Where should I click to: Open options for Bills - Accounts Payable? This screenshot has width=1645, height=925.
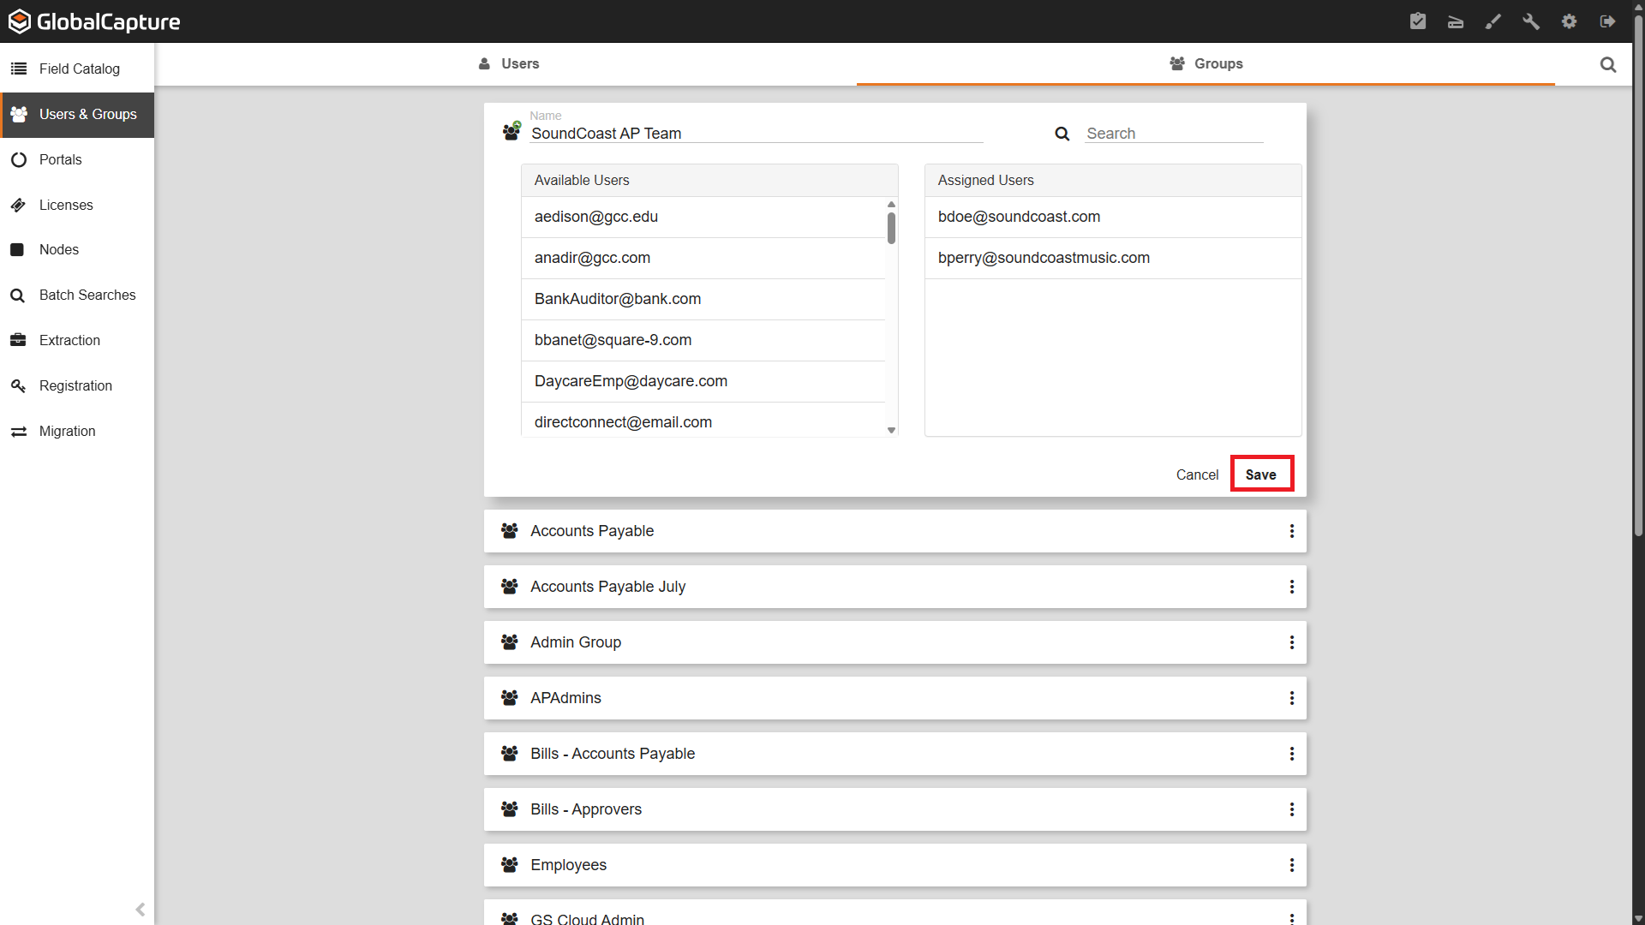point(1292,754)
